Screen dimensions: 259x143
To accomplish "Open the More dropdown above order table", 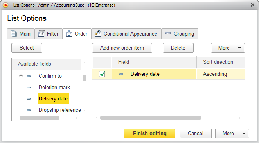I will tap(228, 48).
